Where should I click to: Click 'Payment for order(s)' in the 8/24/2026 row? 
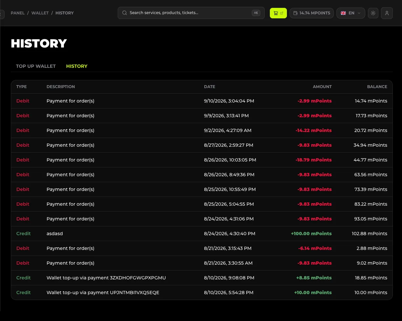[x=70, y=219]
